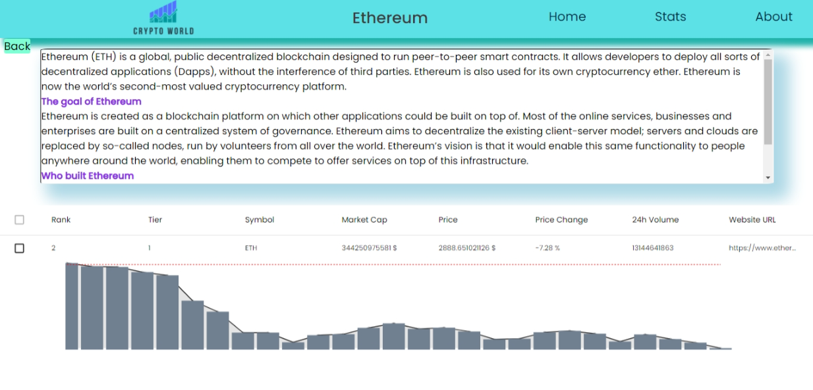Navigate to the Stats page
813x390 pixels.
tap(670, 16)
